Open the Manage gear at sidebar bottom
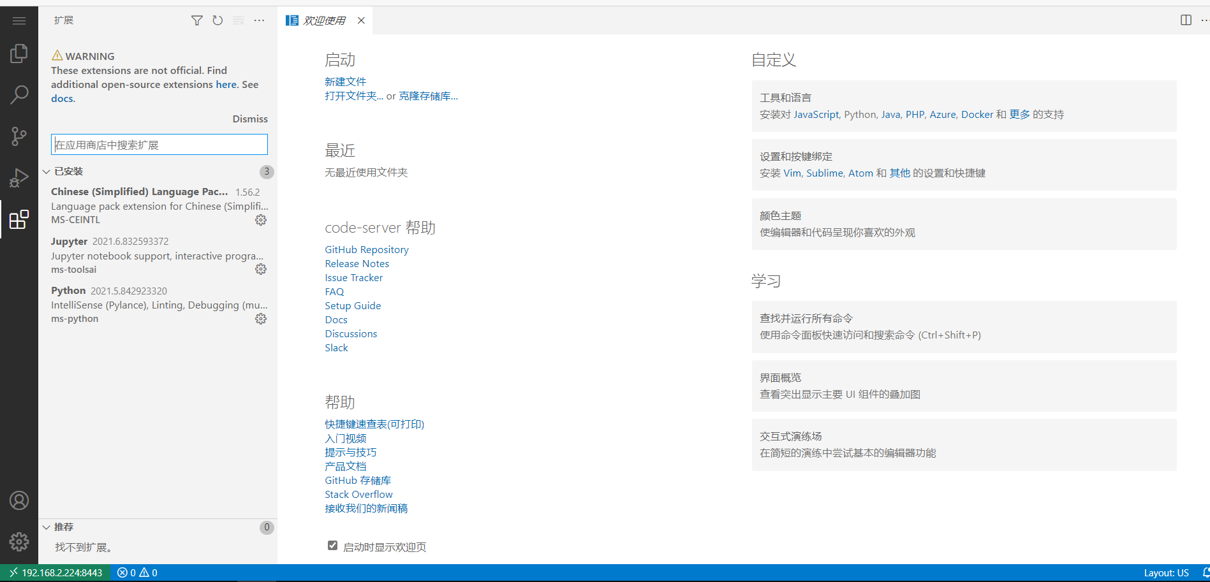The height and width of the screenshot is (582, 1210). point(19,542)
